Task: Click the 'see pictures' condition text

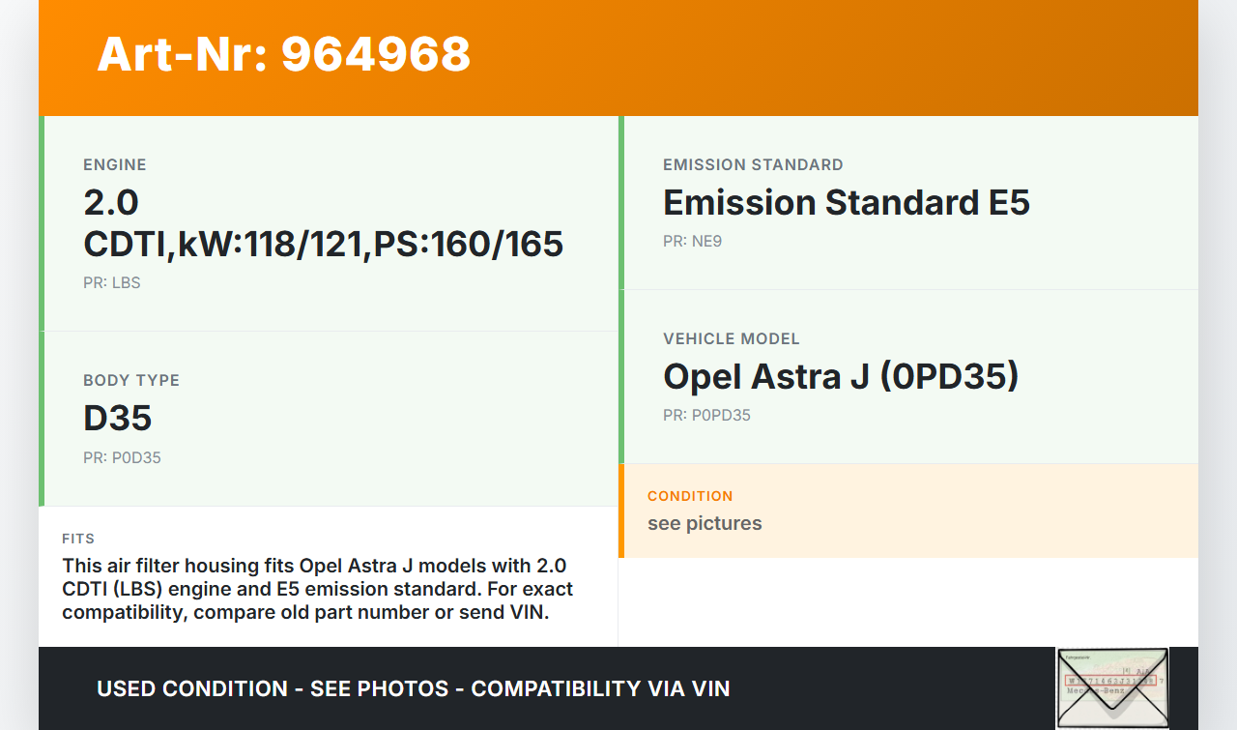Action: click(705, 524)
